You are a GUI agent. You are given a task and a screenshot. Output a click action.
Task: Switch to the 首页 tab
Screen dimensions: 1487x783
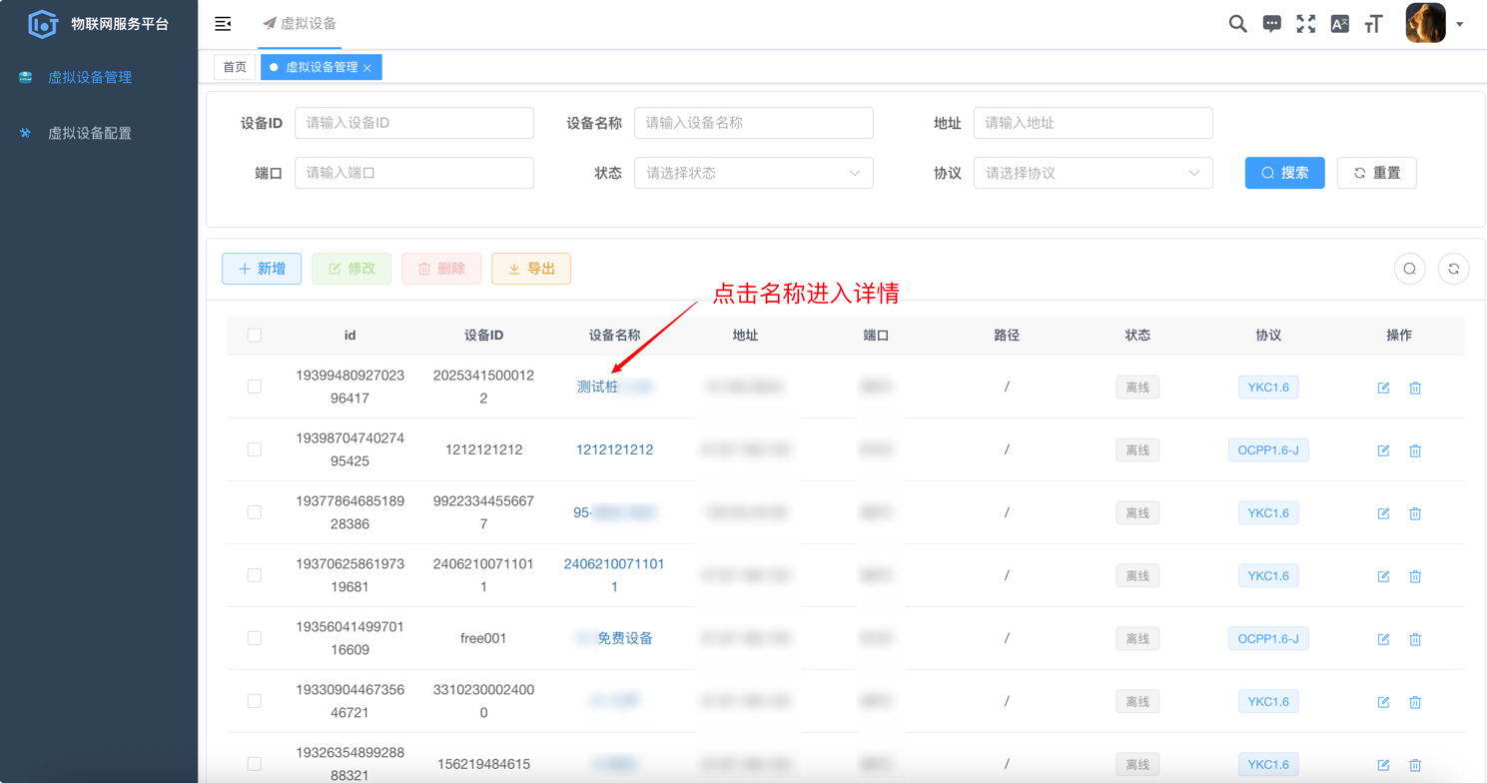(x=235, y=67)
